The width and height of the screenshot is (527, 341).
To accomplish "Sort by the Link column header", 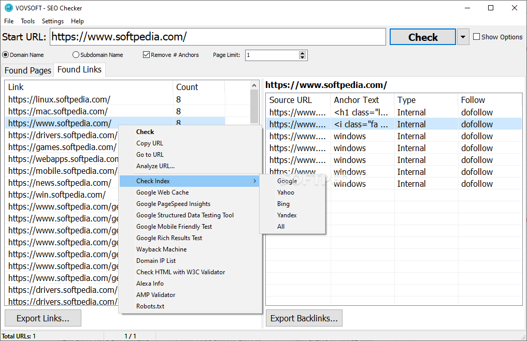I will (89, 87).
